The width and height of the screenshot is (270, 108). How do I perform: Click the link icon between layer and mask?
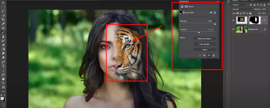[x=248, y=20]
